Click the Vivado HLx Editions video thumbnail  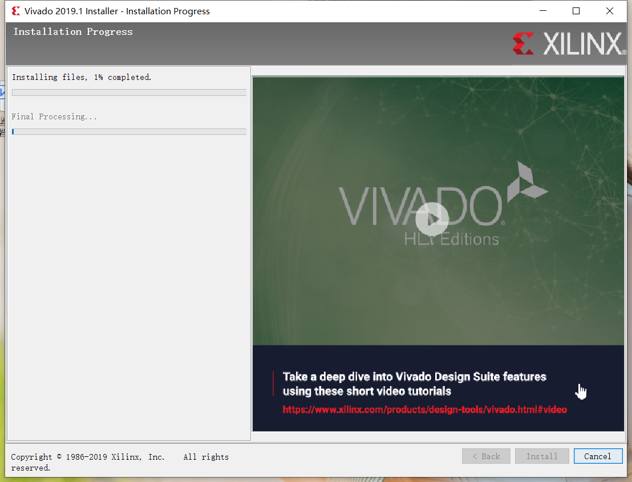point(438,211)
